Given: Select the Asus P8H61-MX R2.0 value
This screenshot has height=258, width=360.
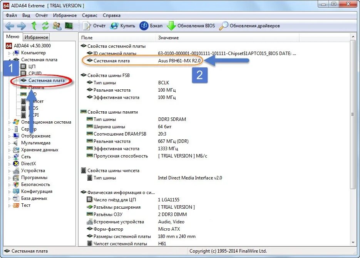Looking at the screenshot, I should click(x=179, y=61).
